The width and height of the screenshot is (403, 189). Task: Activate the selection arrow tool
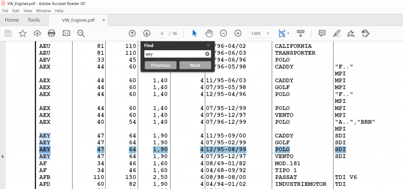coord(195,33)
